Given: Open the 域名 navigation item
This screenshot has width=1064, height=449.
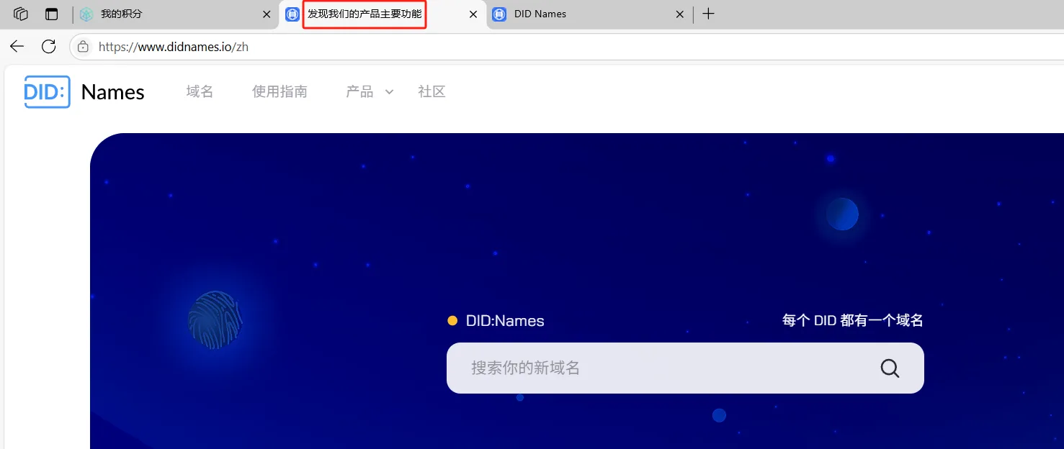Looking at the screenshot, I should pyautogui.click(x=200, y=91).
